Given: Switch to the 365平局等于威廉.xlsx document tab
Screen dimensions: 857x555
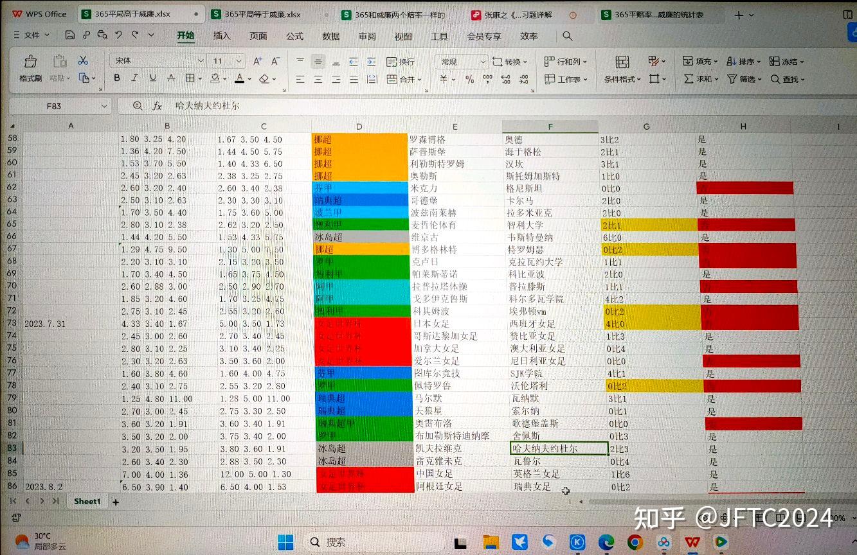Looking at the screenshot, I should click(269, 14).
